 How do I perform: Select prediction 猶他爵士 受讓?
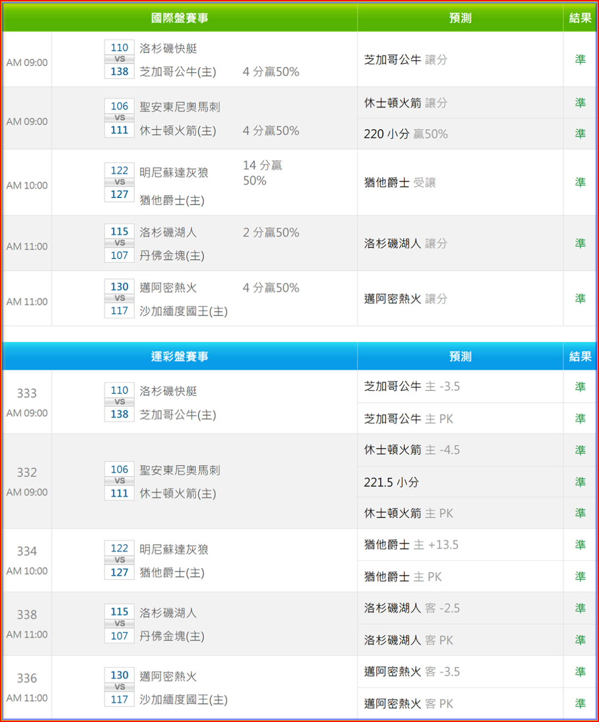[400, 182]
